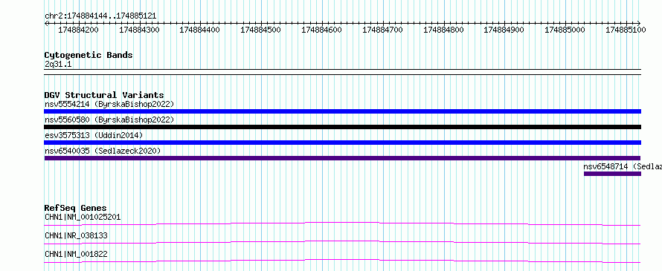Click ruler position 174884500
This screenshot has height=271, width=662.
tap(260, 30)
